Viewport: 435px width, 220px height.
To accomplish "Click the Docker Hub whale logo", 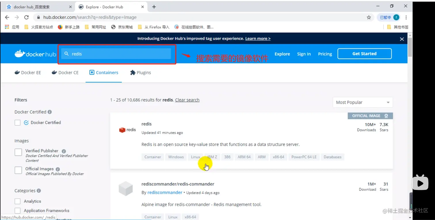I will point(35,54).
